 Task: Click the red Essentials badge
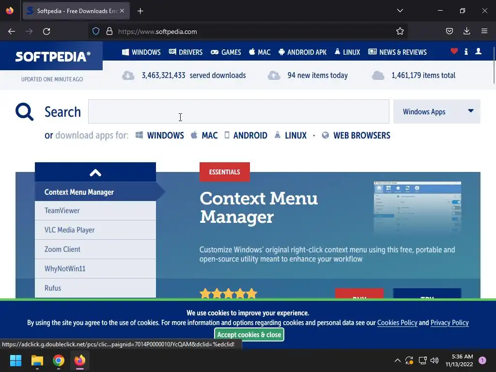[x=225, y=172]
